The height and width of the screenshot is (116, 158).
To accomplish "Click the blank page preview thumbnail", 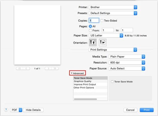I will click(x=37, y=35).
